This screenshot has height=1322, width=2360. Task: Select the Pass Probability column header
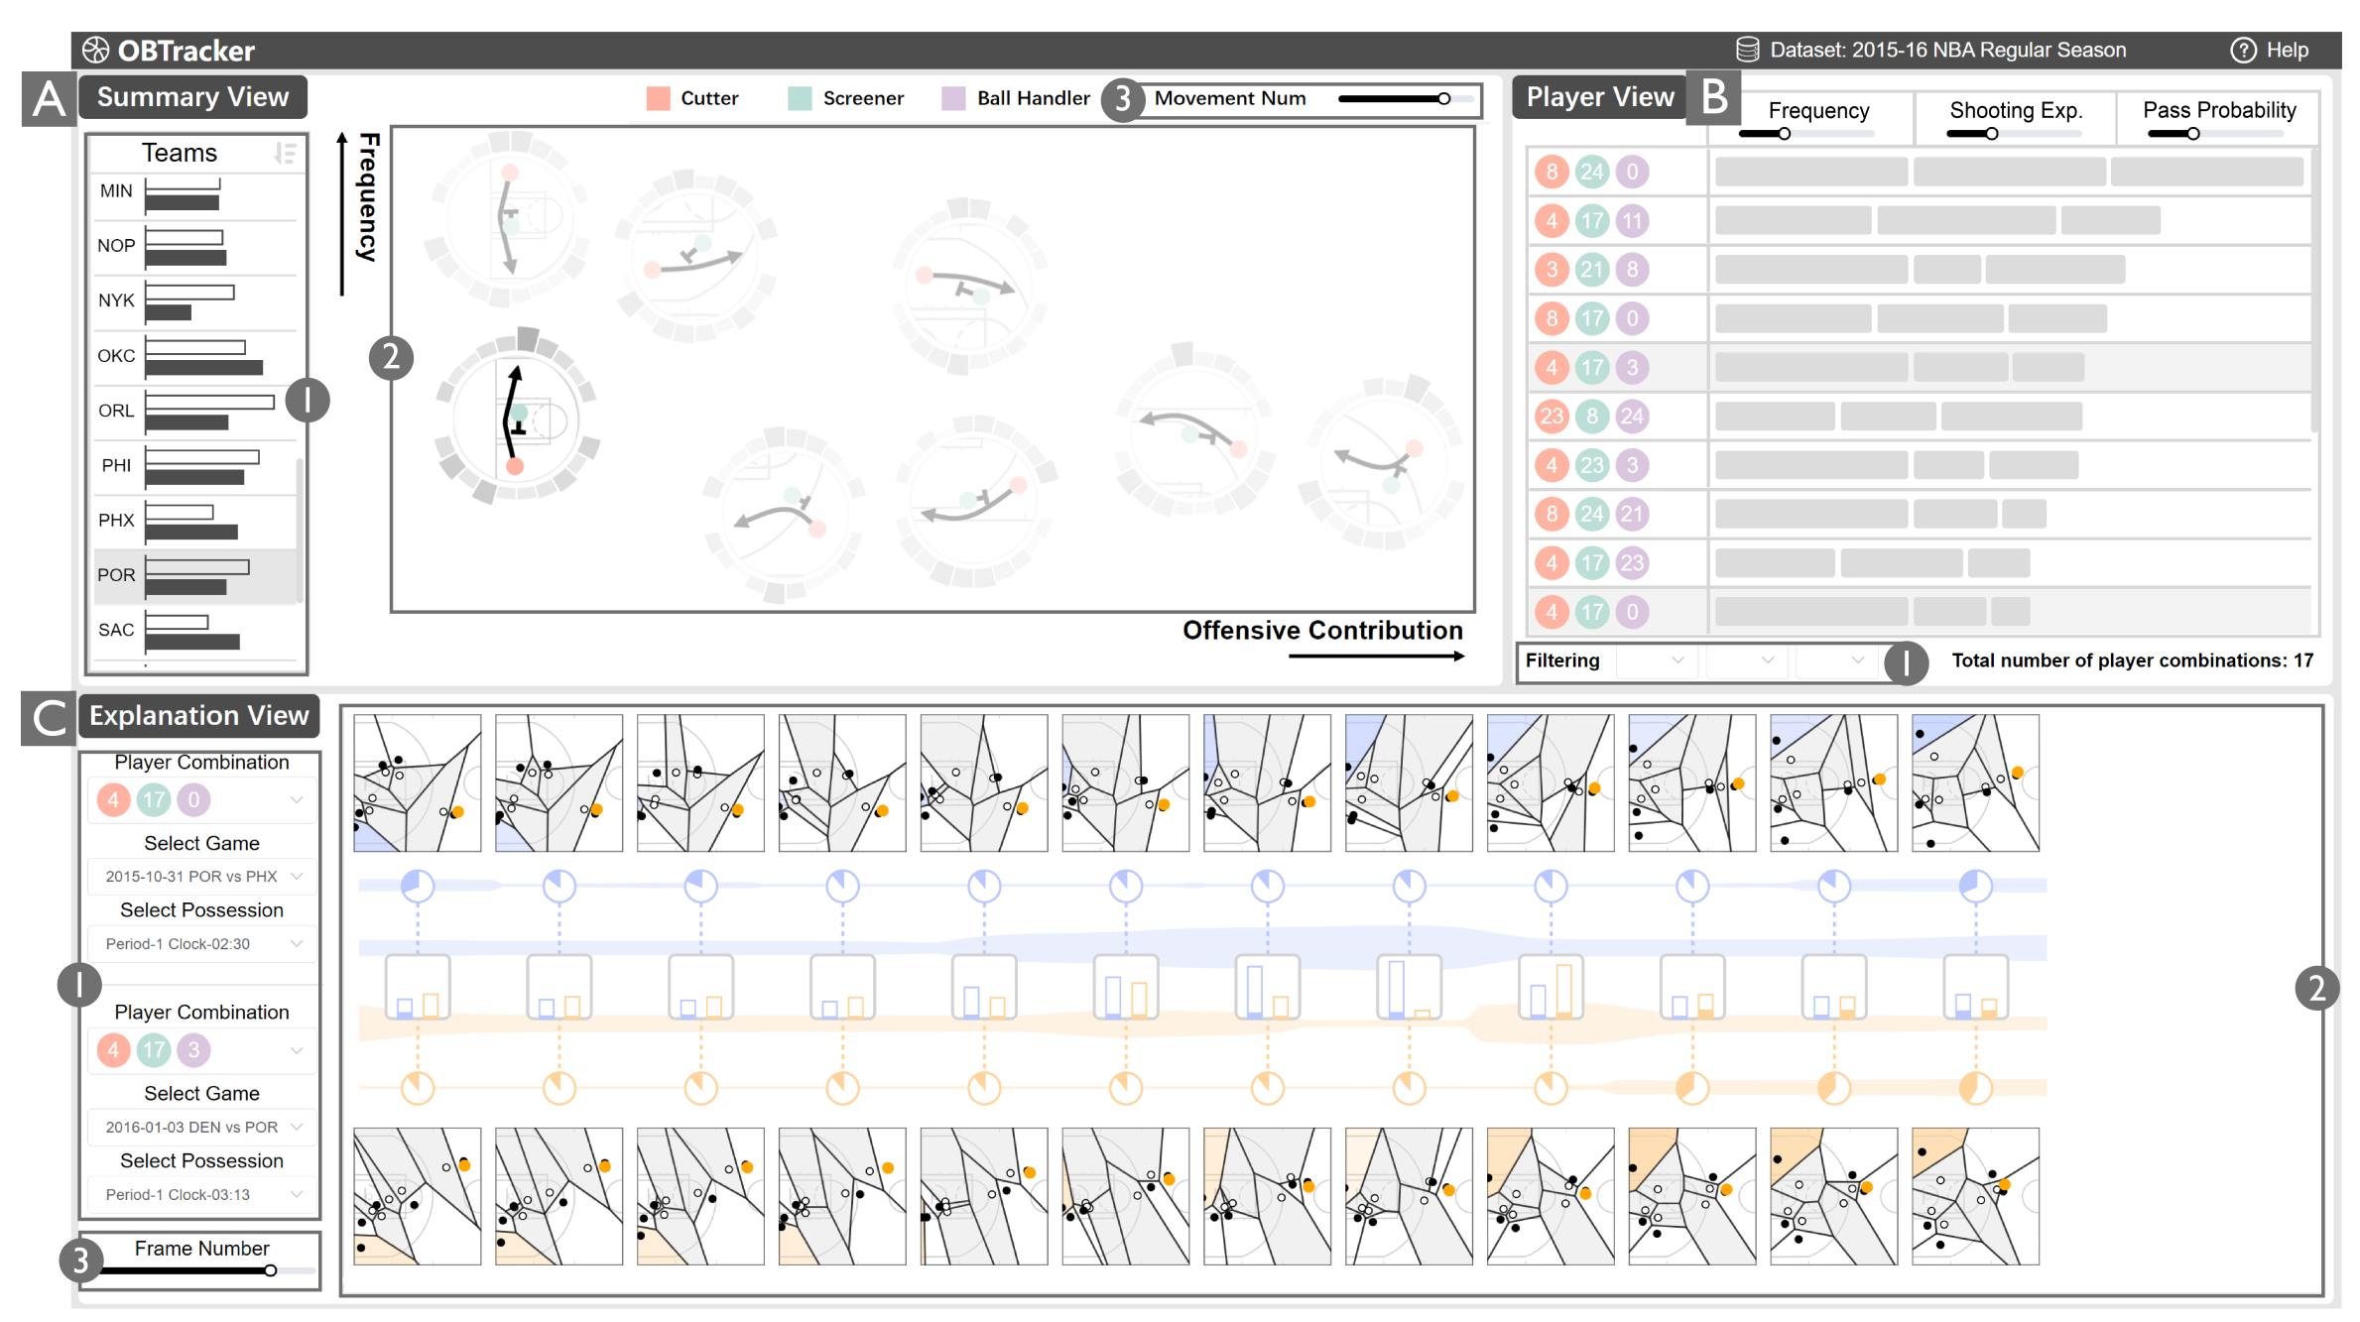2218,110
